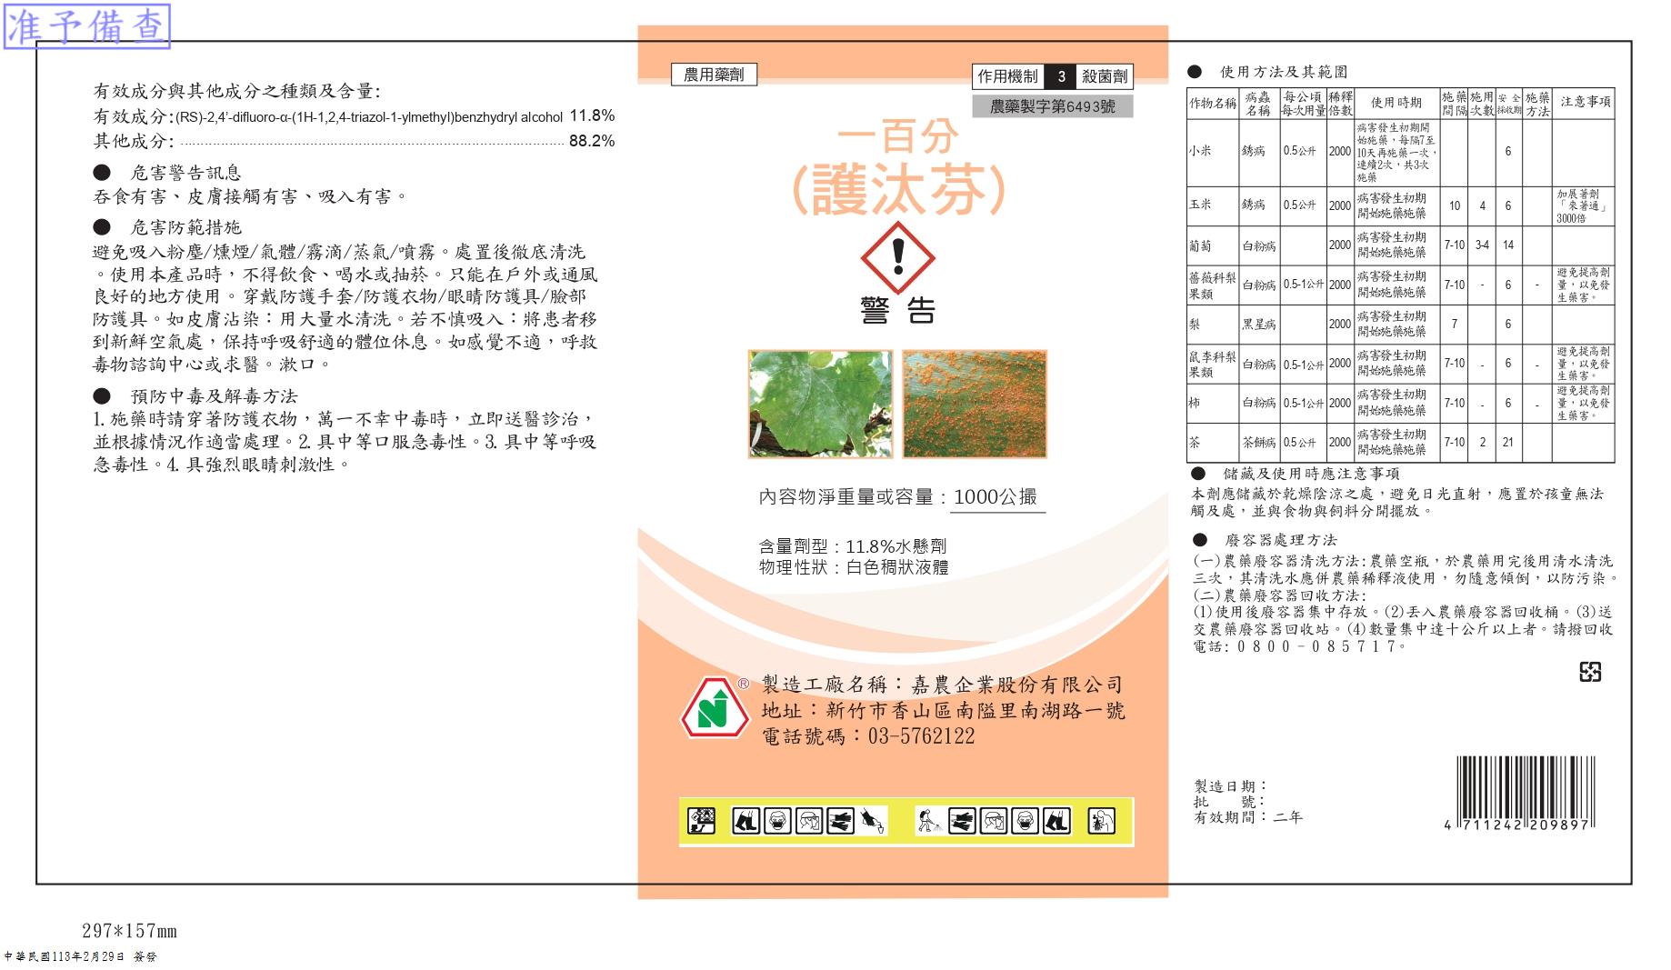Click the 准予備查 approval stamp

pyautogui.click(x=87, y=25)
